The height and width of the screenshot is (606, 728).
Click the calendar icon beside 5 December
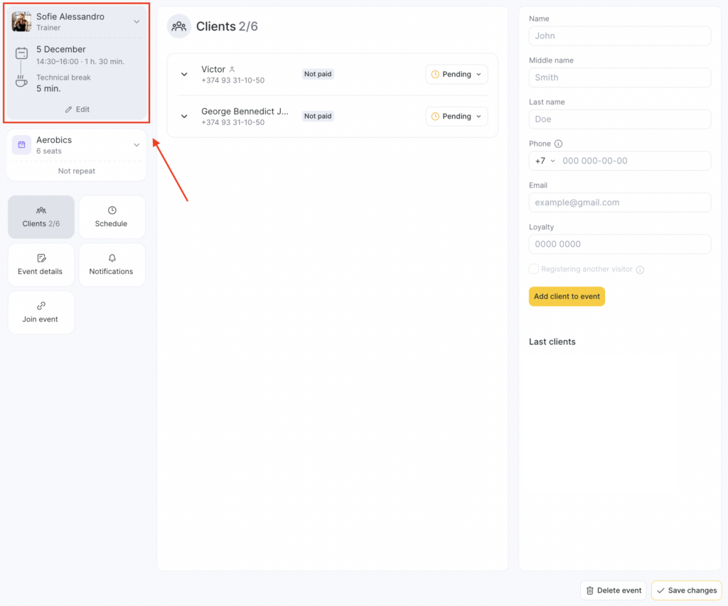[x=21, y=53]
